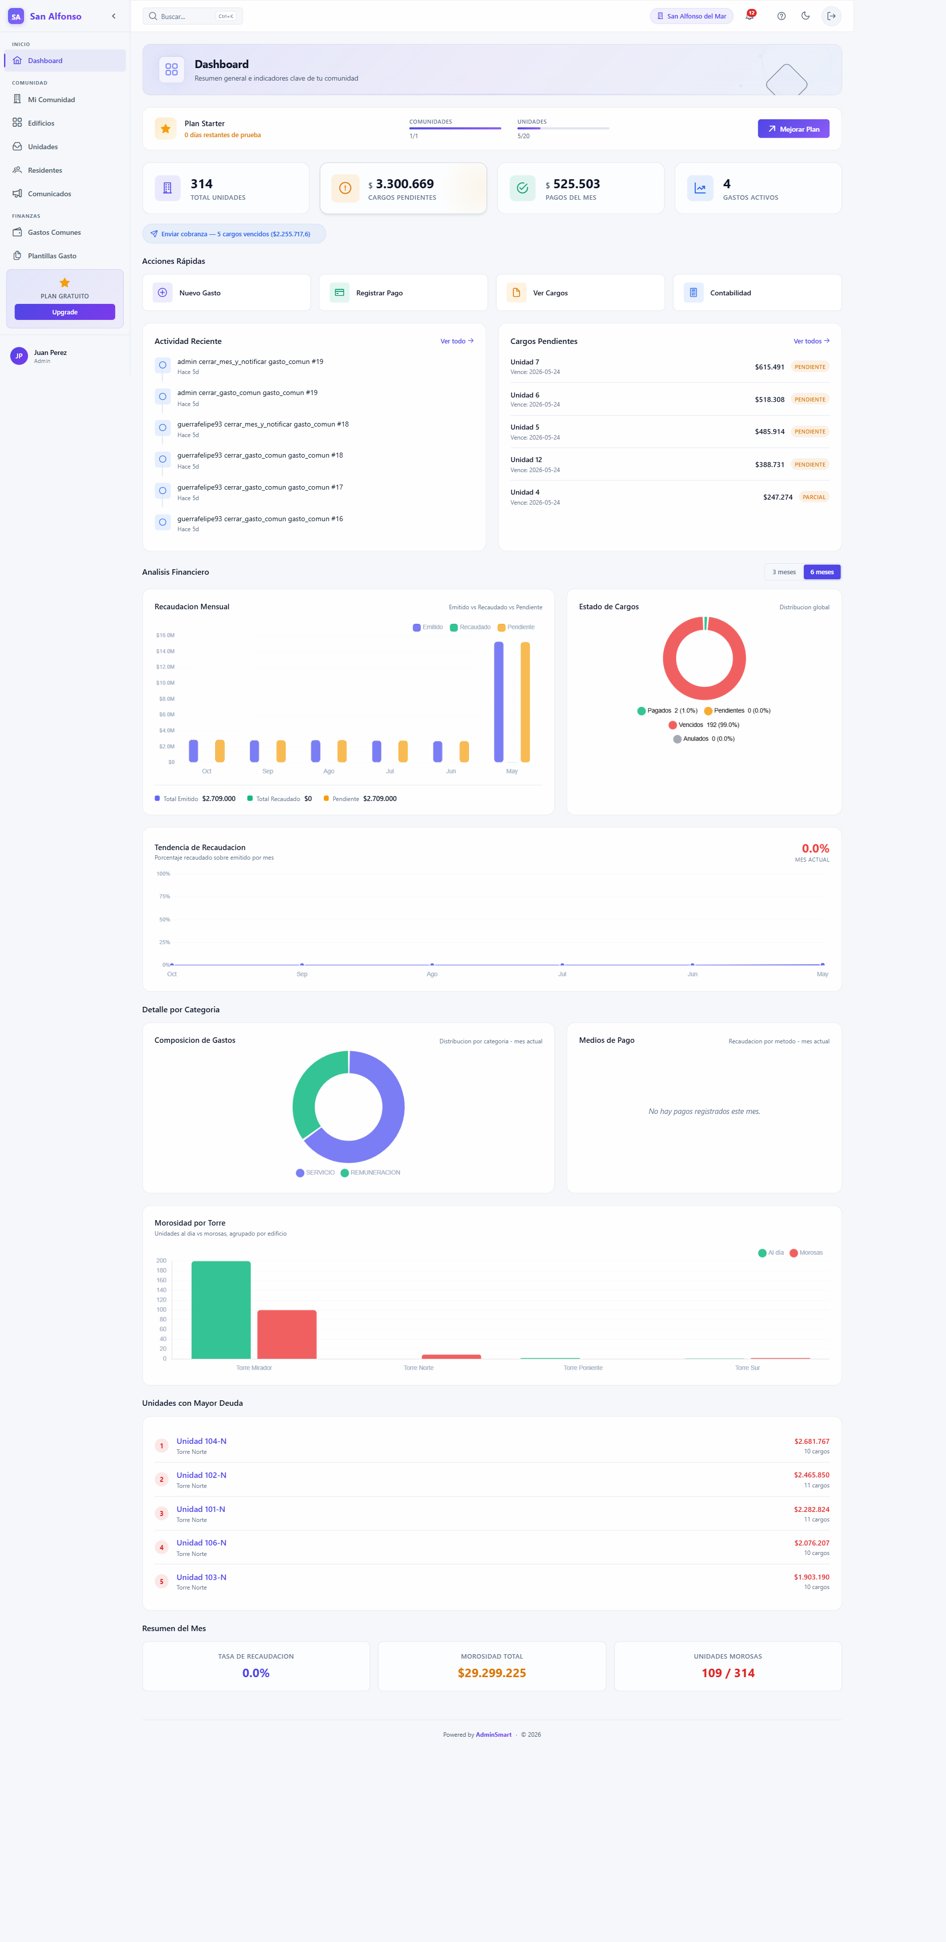Click PARCIAL badge for Unidad 4
This screenshot has height=1942, width=946.
click(x=813, y=497)
